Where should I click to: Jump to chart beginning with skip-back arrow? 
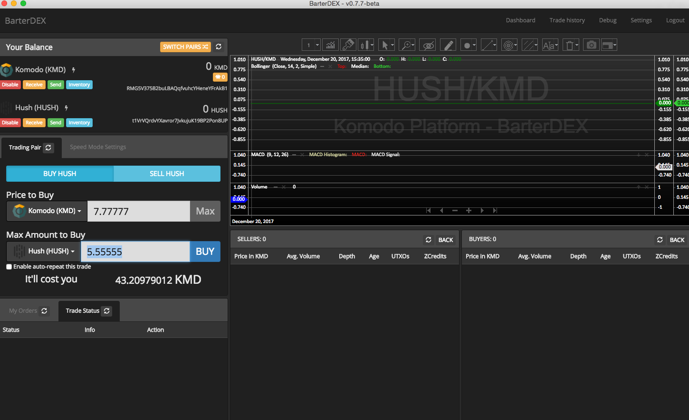click(429, 210)
